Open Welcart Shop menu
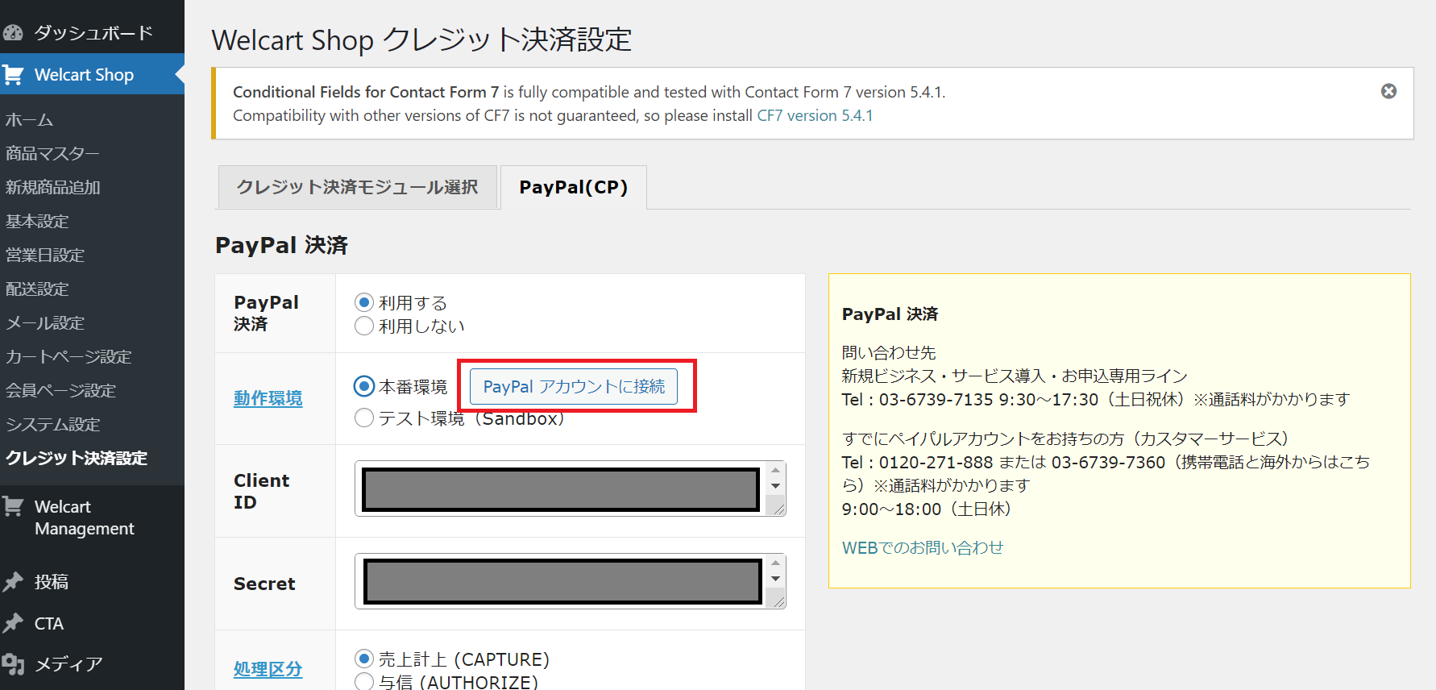Image resolution: width=1436 pixels, height=690 pixels. 93,75
